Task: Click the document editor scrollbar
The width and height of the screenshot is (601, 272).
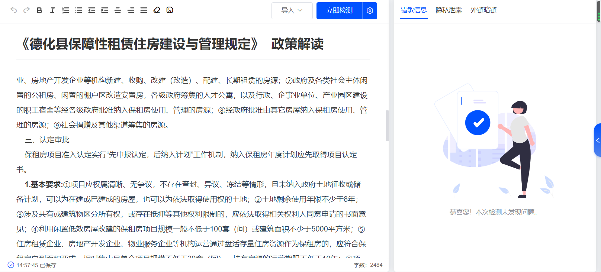Action: coord(387,126)
